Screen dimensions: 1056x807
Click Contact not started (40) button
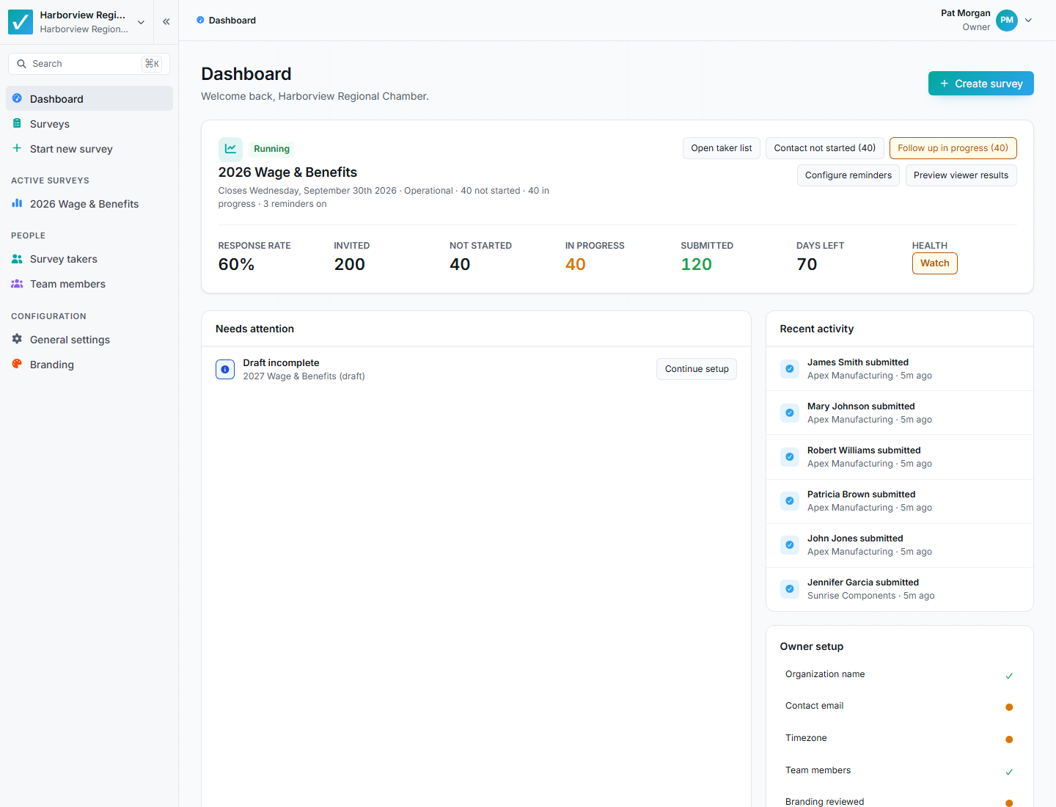pos(825,148)
